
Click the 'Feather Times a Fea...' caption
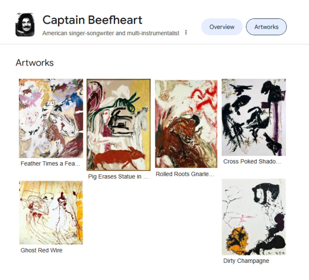click(x=51, y=163)
